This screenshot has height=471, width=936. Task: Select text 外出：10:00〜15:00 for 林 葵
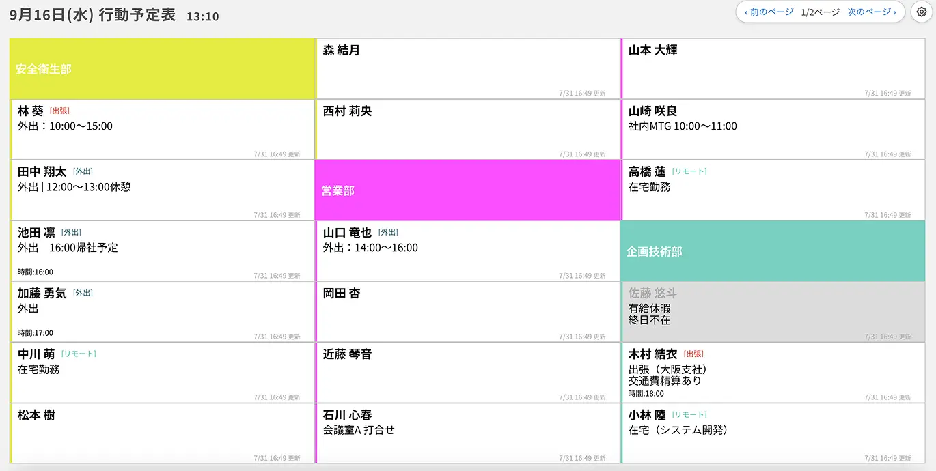point(65,126)
